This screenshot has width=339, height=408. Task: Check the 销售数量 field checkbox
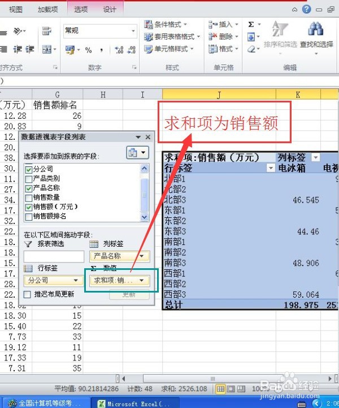pyautogui.click(x=29, y=197)
